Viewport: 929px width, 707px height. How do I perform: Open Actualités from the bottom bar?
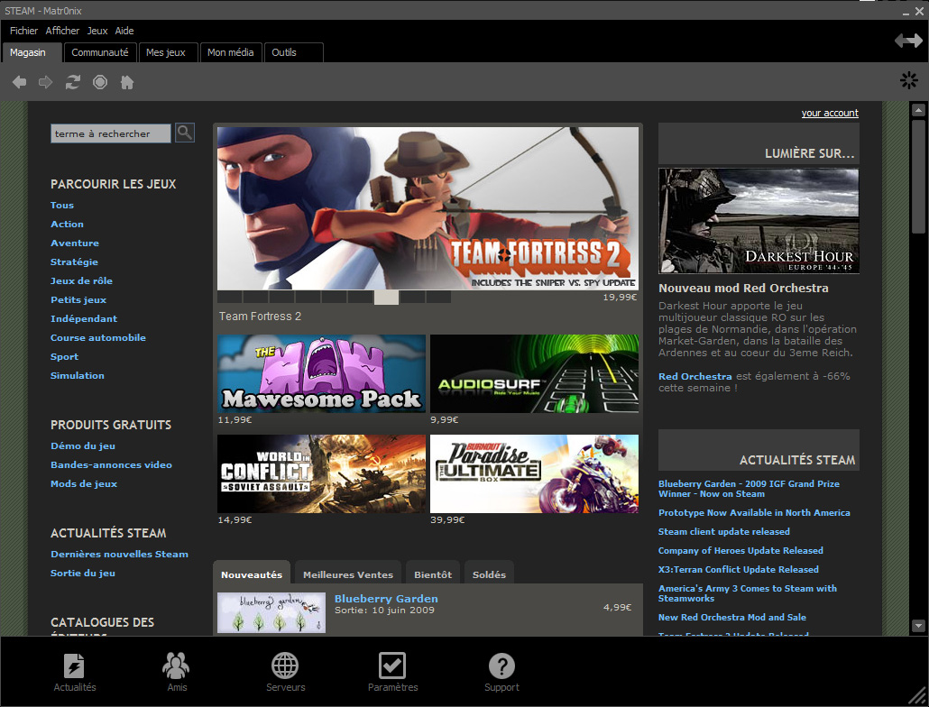[75, 672]
